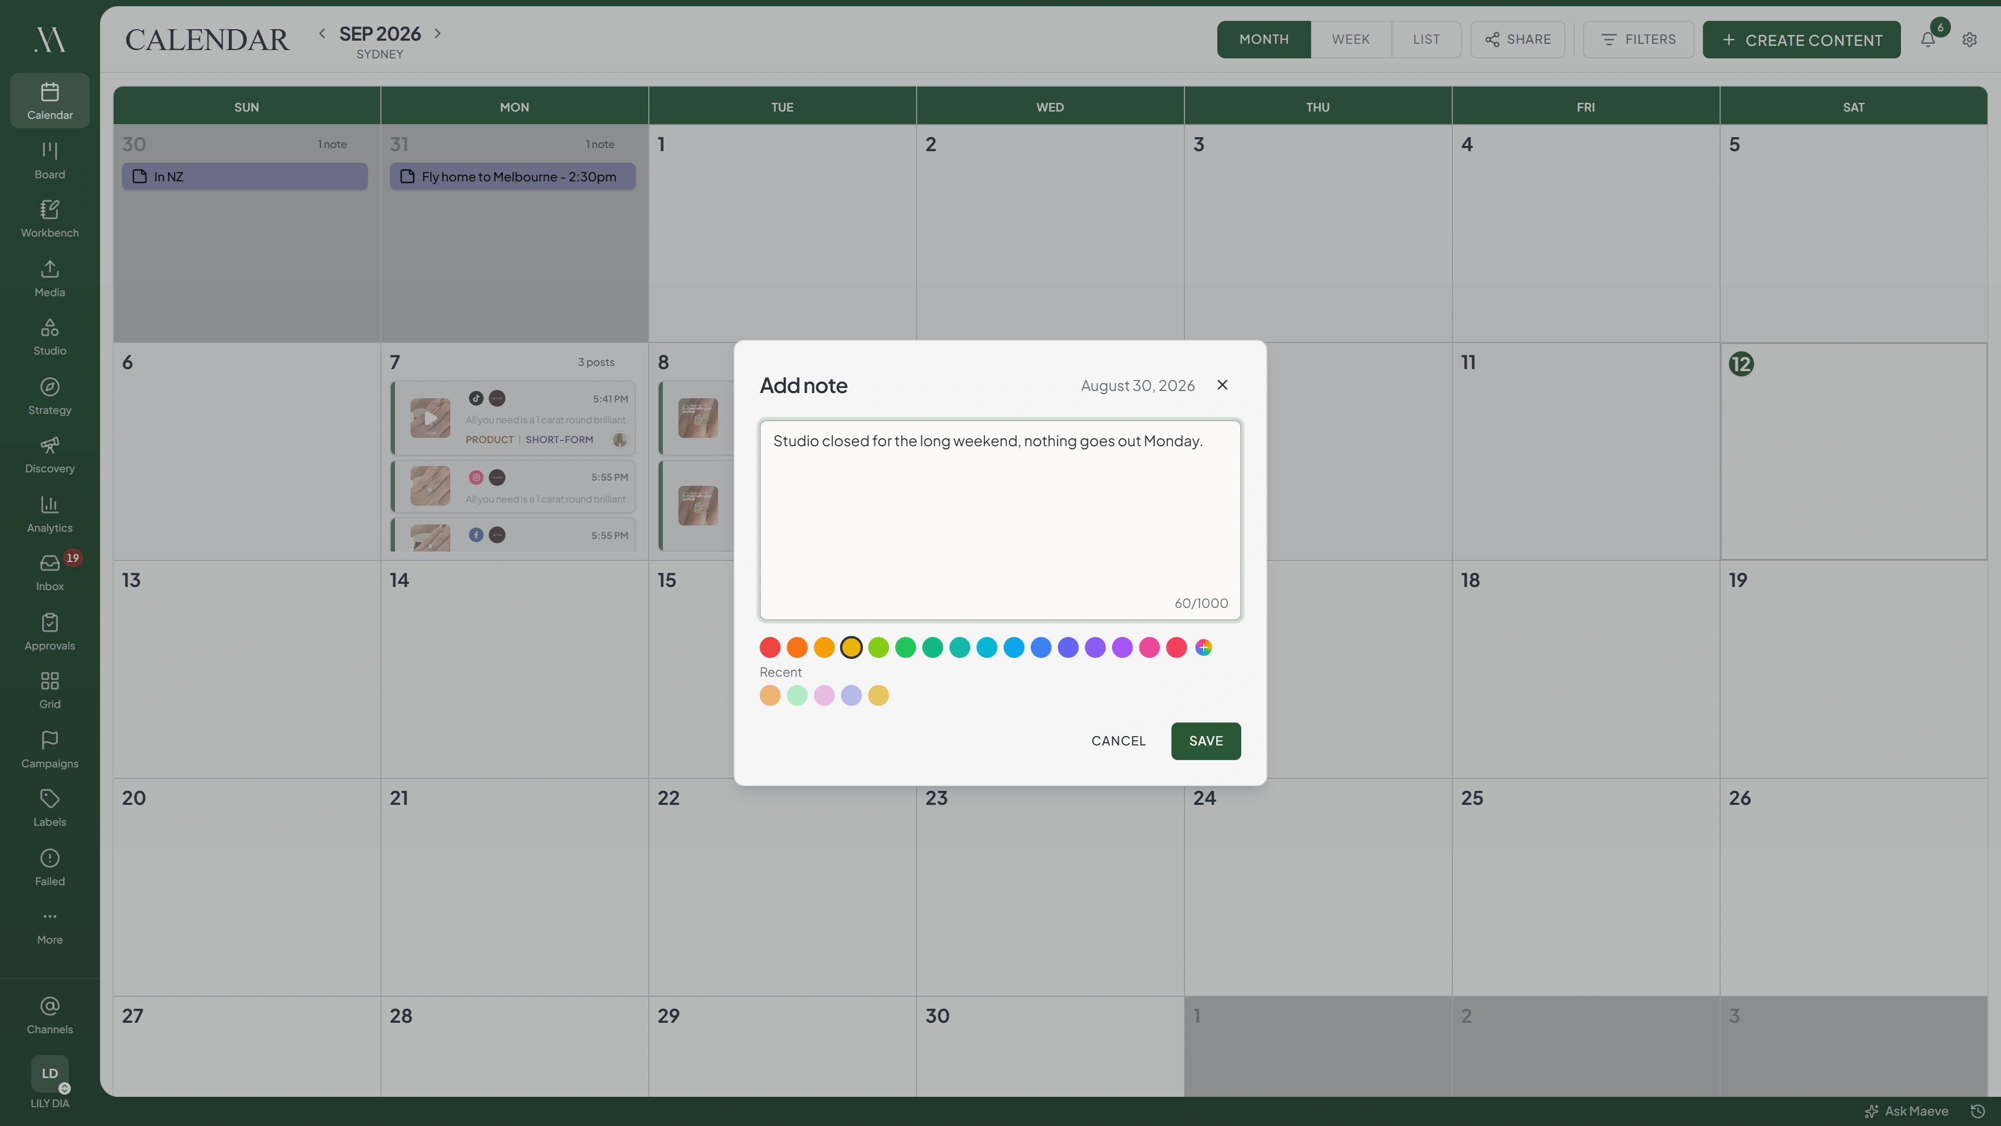Open Discovery telescope page
The width and height of the screenshot is (2001, 1126).
50,456
